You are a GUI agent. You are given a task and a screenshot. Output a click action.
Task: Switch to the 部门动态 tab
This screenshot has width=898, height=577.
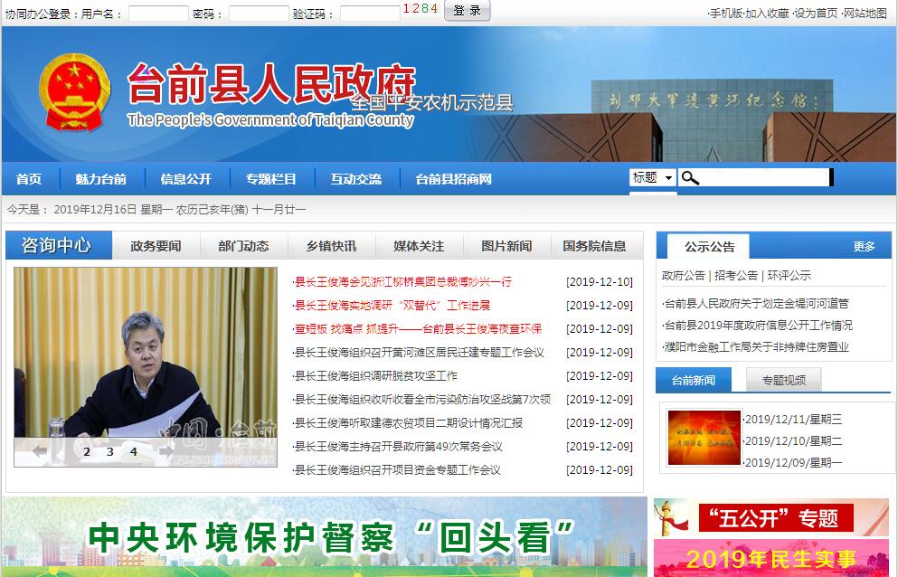243,246
